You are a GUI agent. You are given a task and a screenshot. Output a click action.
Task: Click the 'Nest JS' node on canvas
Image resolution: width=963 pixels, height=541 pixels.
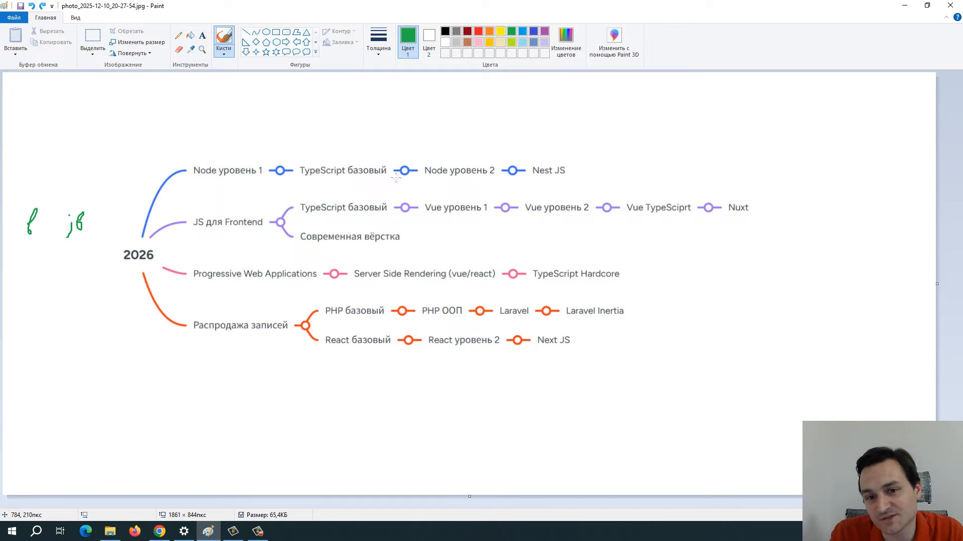[549, 170]
